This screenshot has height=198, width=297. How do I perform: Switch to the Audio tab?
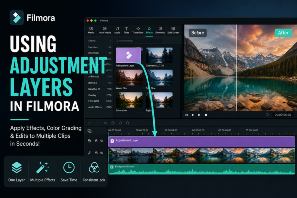[117, 30]
